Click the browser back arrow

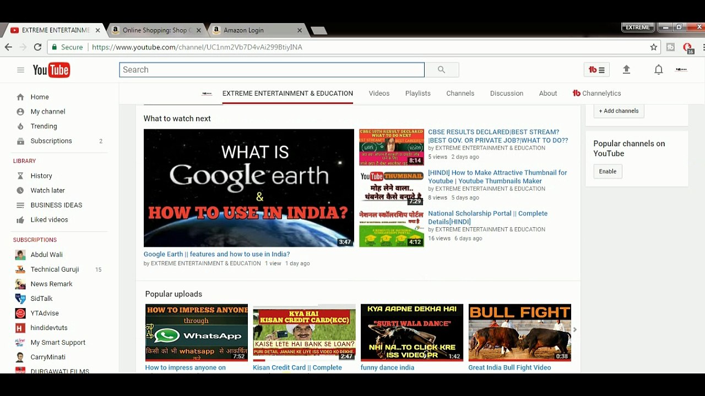pos(8,47)
